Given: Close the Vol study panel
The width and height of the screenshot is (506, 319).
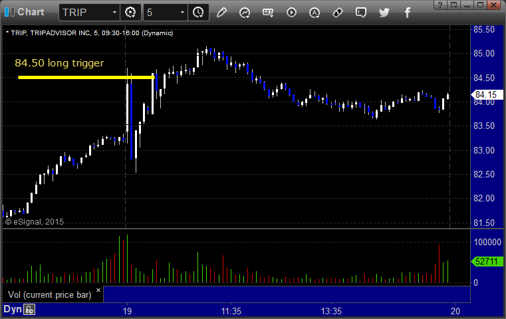Looking at the screenshot, I should (98, 290).
